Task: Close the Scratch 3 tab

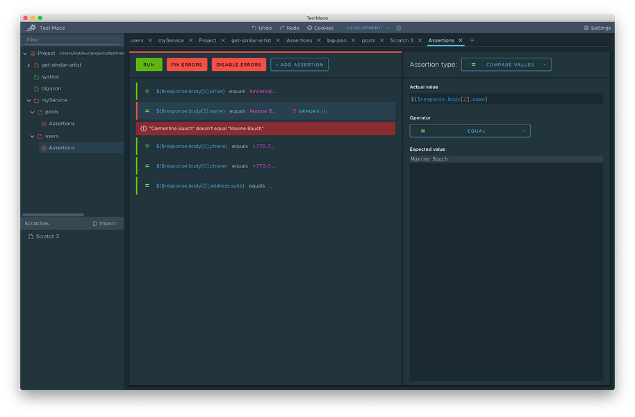Action: coord(420,40)
